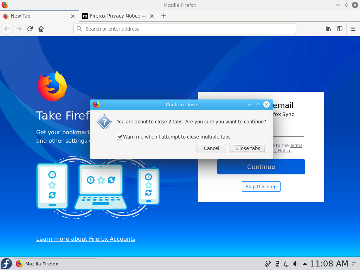Open panel settings icon at taskbar end

point(354,264)
